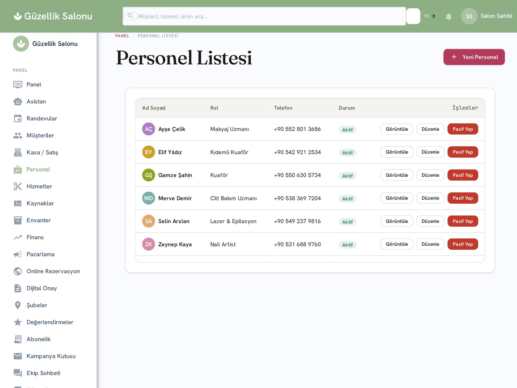Click the Kasa / Satış register icon

tap(18, 153)
